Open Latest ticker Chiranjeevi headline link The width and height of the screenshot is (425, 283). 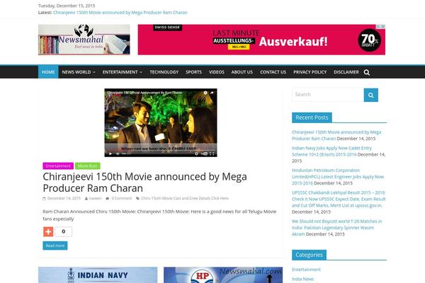(120, 13)
